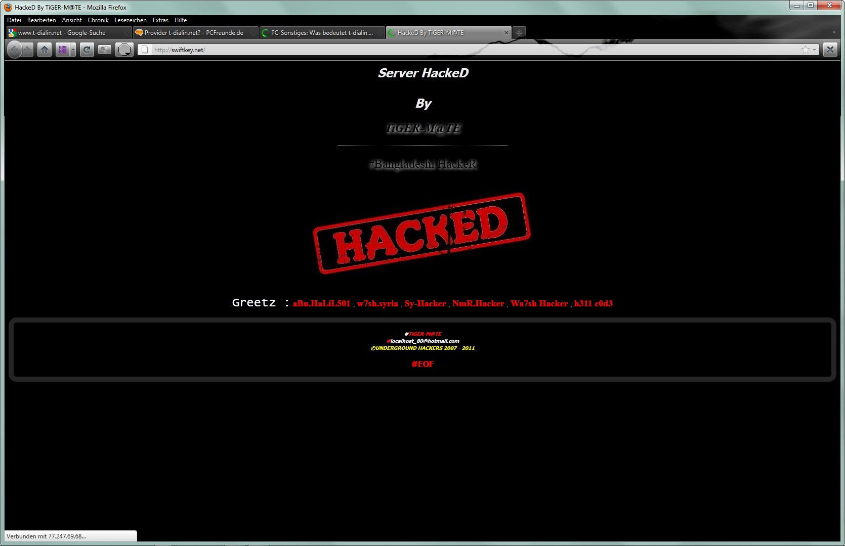Bookmark this page with the star icon

(x=806, y=50)
